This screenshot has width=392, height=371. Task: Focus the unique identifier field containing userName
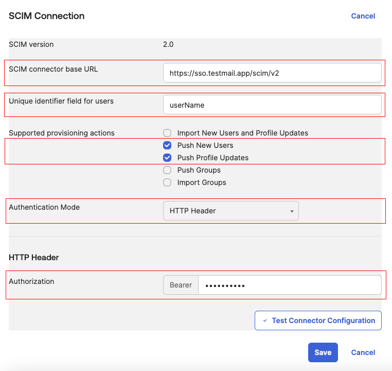(272, 105)
